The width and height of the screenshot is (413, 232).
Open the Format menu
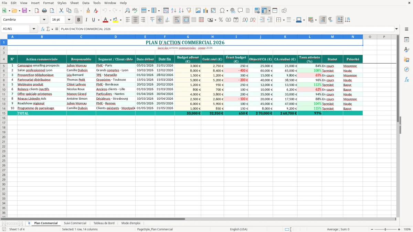click(x=48, y=3)
